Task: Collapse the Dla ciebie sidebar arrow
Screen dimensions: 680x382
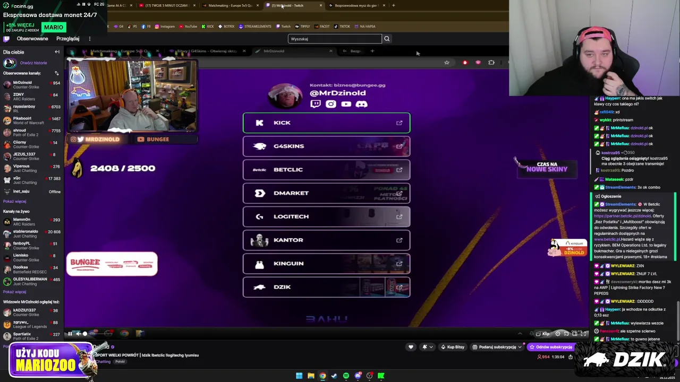Action: coord(57,52)
